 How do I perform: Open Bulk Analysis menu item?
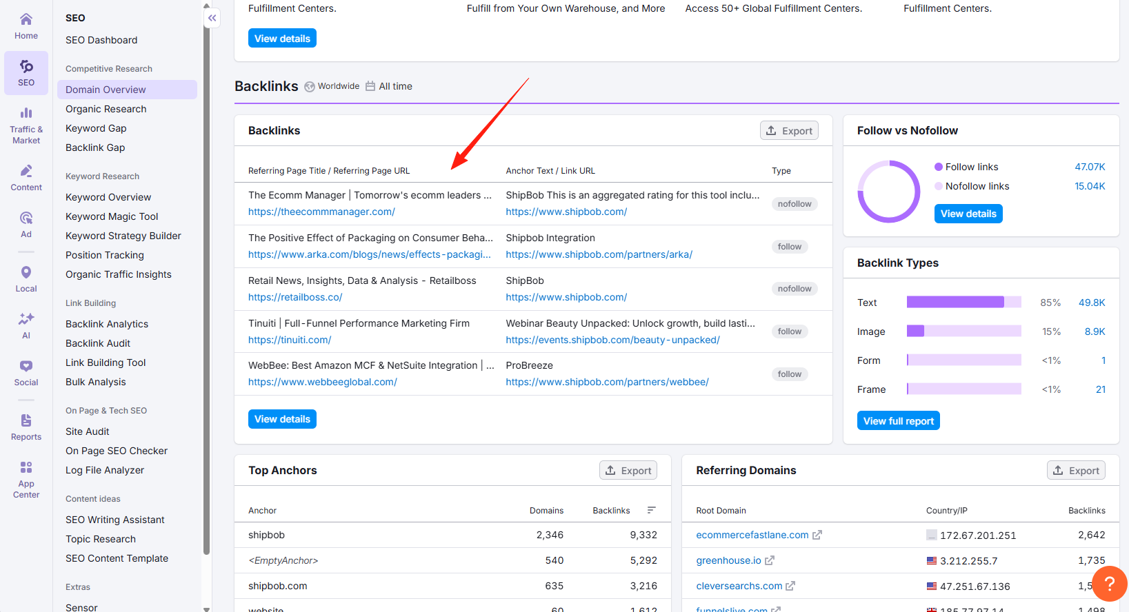[x=96, y=382]
